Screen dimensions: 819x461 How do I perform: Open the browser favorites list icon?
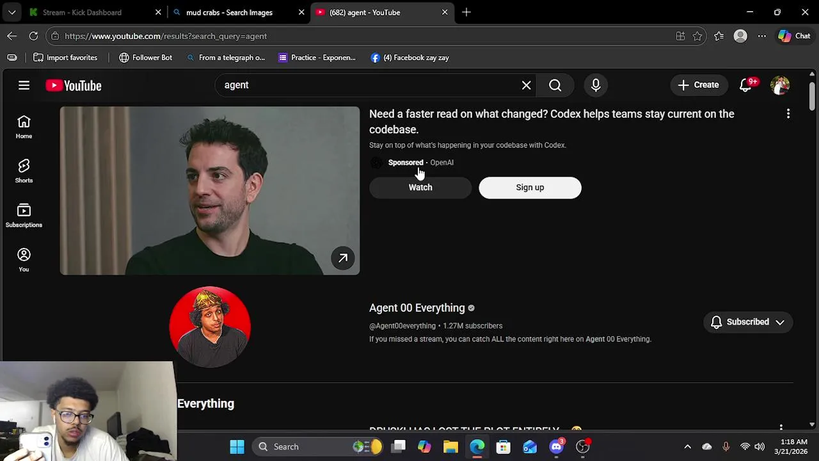[x=719, y=36]
